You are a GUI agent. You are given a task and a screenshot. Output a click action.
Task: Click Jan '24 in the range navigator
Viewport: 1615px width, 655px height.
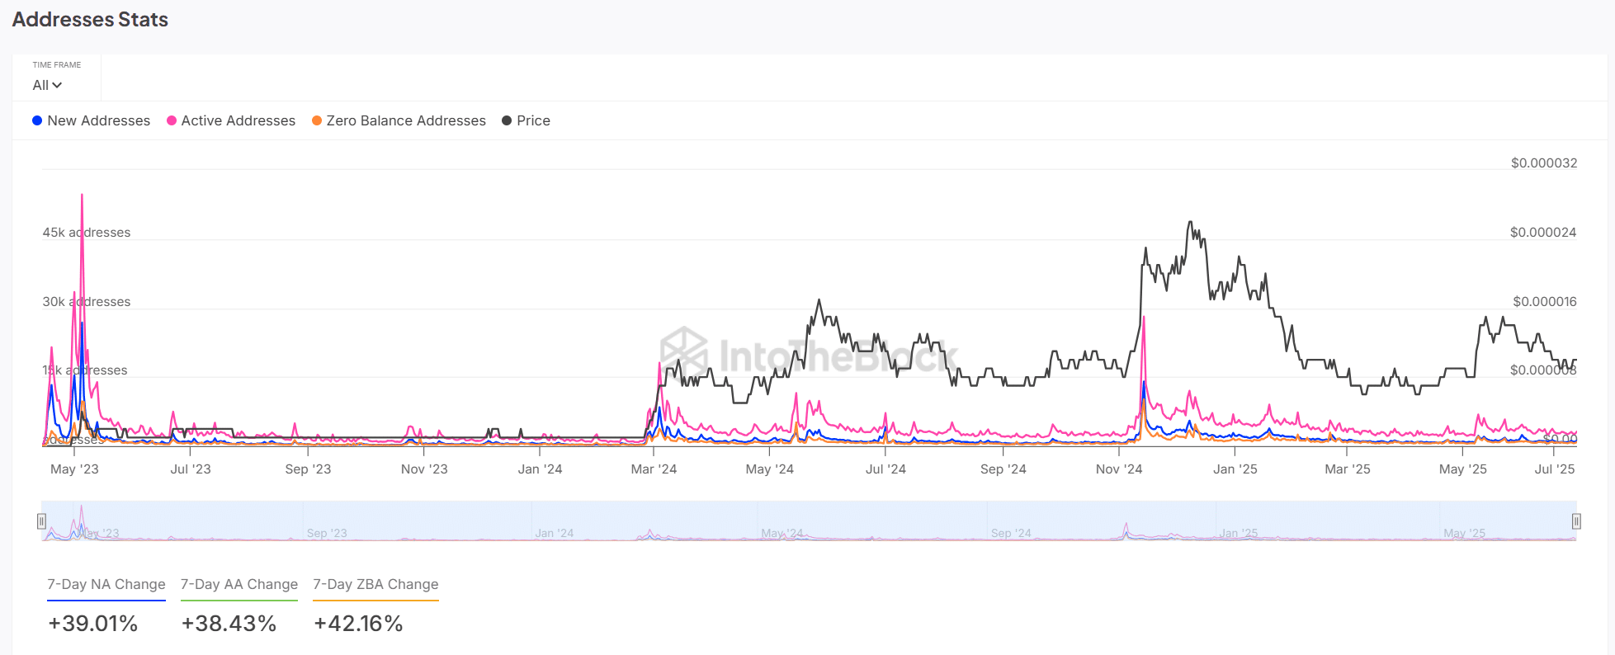tap(555, 533)
